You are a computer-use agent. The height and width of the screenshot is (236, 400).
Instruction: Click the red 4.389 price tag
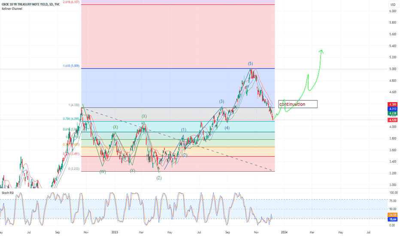392,104
